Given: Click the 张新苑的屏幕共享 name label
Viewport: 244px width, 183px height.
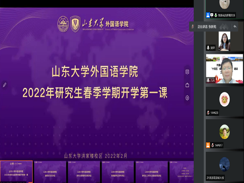Looking at the screenshot, I should click(226, 15).
